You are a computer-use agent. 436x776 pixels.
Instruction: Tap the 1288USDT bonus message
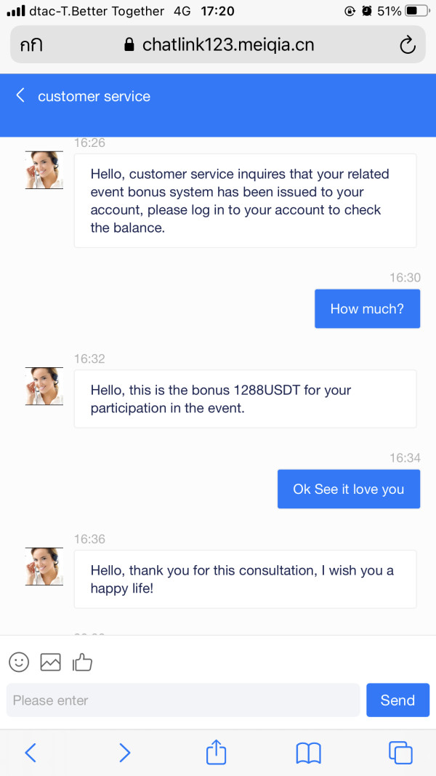click(x=245, y=399)
